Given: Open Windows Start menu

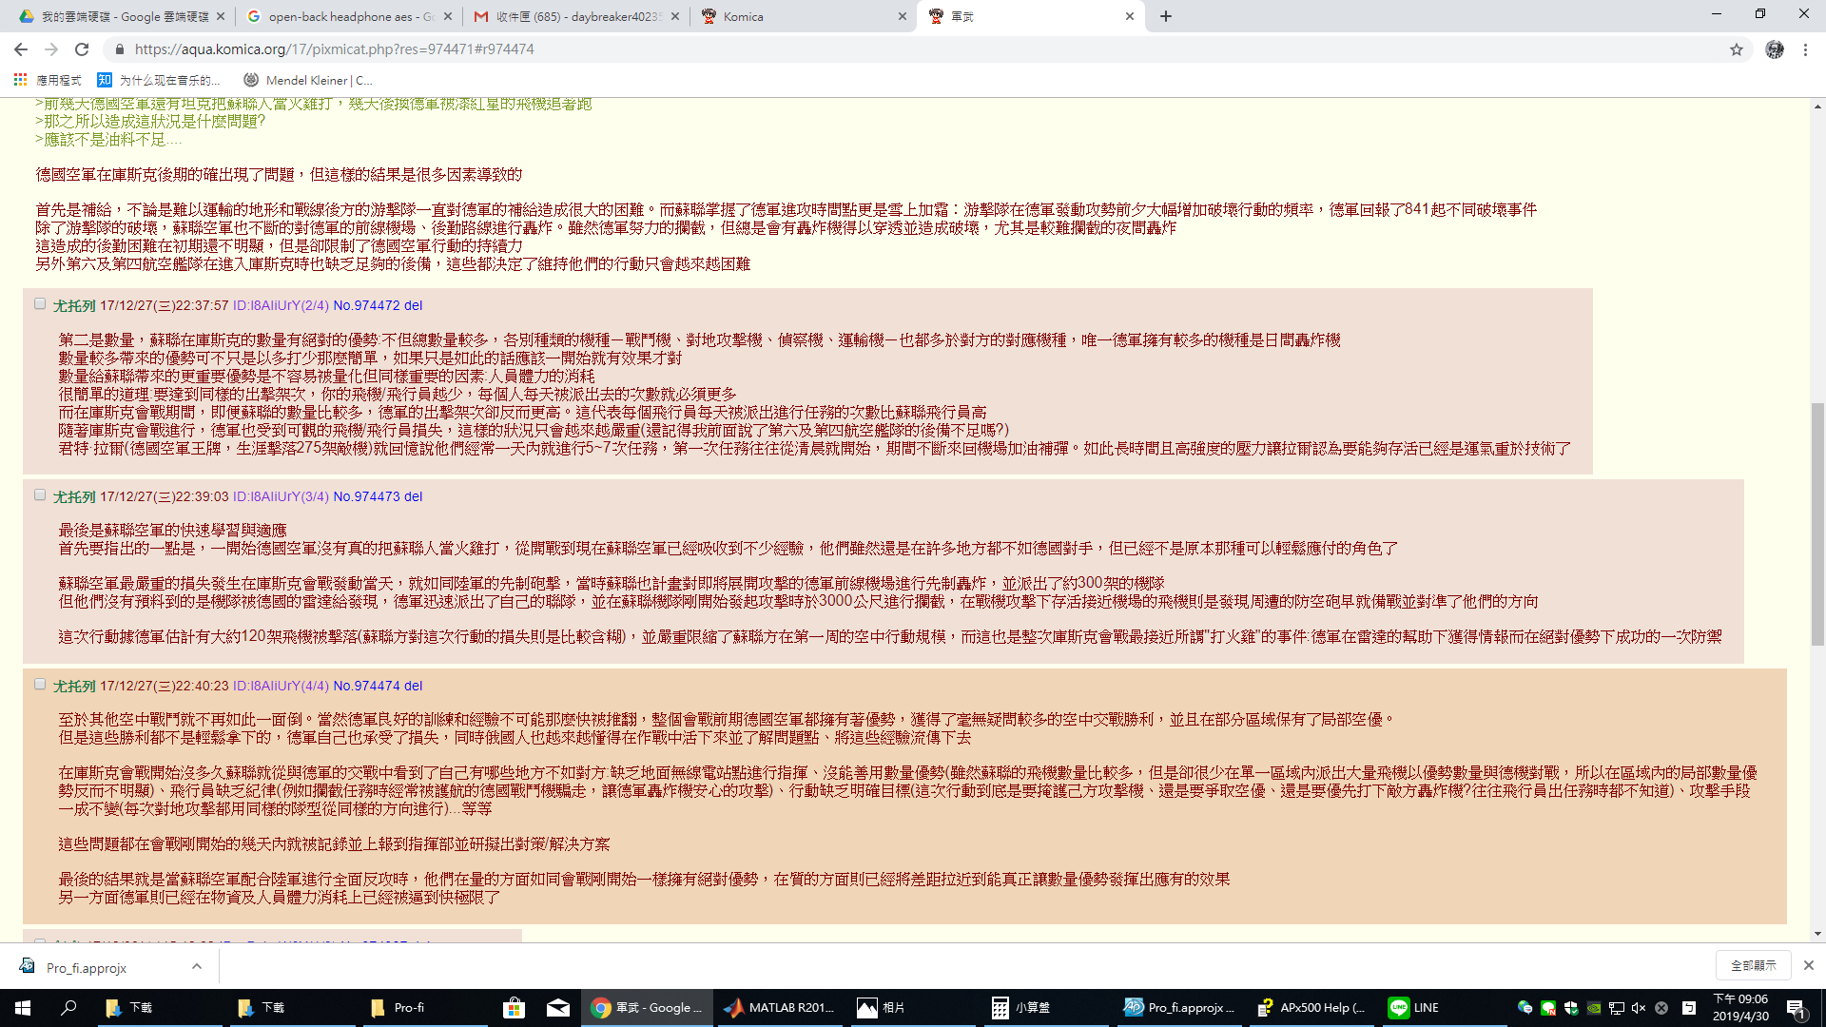Looking at the screenshot, I should pos(23,1007).
